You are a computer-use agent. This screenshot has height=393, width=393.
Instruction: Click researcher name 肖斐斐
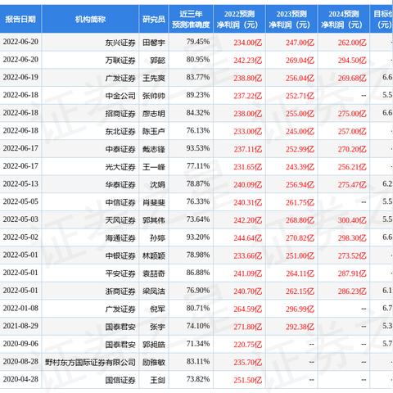pyautogui.click(x=154, y=202)
